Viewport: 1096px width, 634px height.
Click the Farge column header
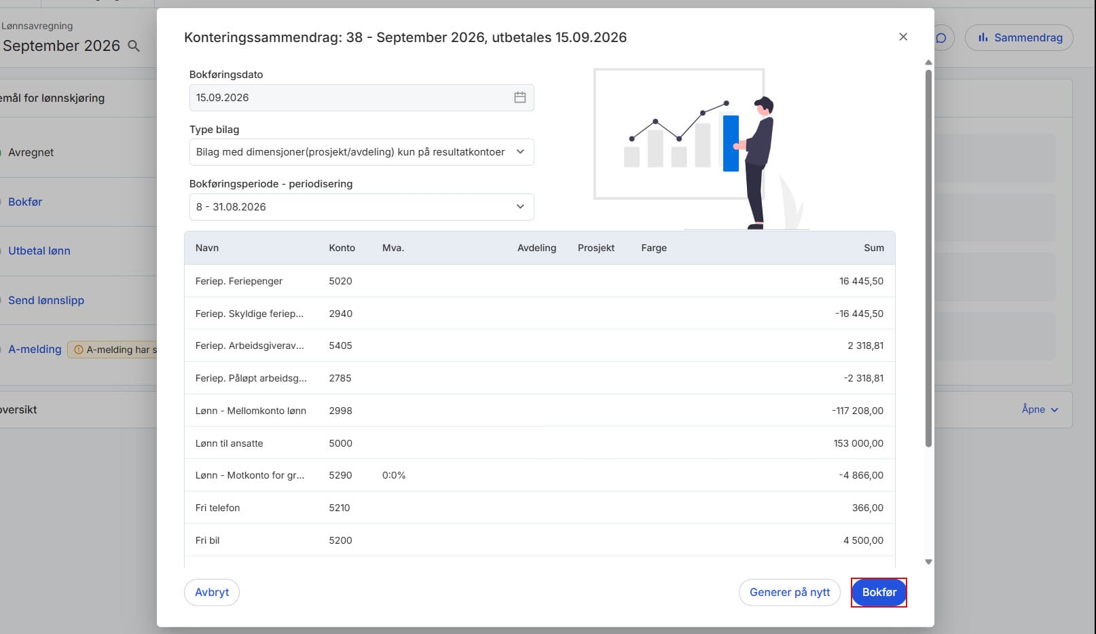(654, 248)
